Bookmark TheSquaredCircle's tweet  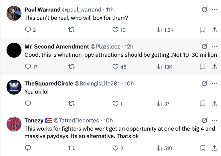click(203, 104)
